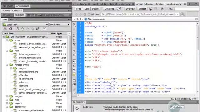Expand the inicio folder

click(7, 100)
